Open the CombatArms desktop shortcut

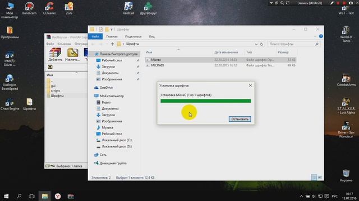click(346, 80)
